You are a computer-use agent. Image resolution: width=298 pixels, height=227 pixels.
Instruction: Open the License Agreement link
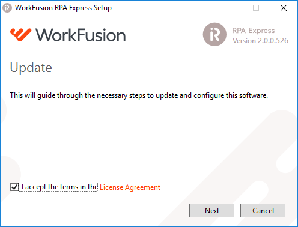tap(130, 187)
